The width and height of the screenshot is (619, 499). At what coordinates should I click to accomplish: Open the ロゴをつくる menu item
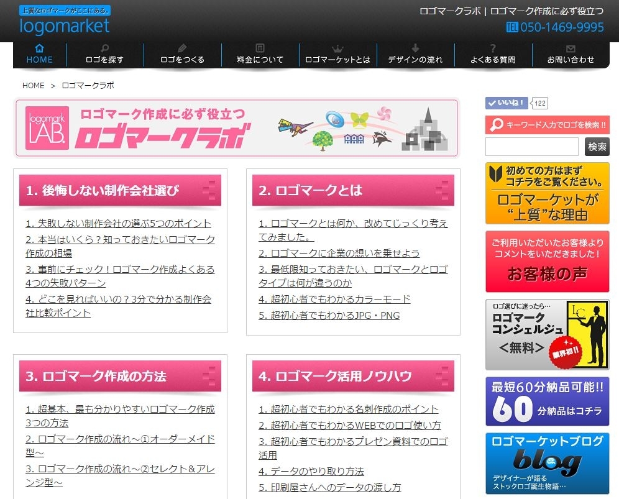(x=182, y=55)
